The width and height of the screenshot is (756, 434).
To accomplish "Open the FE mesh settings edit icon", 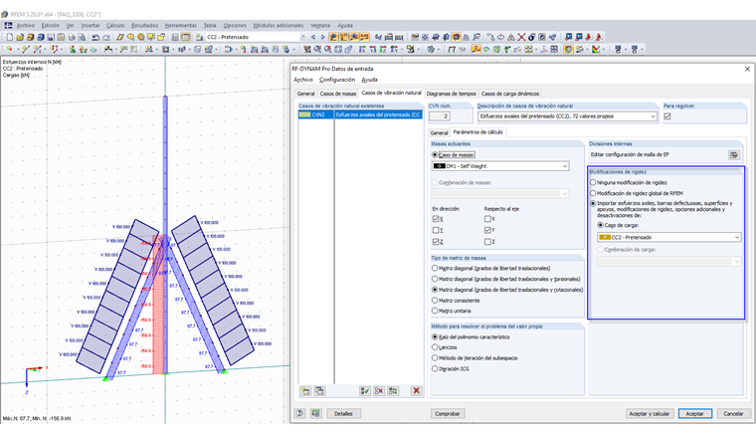I will pos(734,154).
